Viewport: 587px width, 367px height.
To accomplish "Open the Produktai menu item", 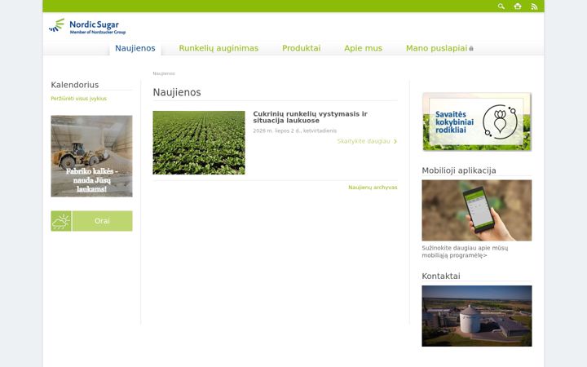I will coord(302,48).
